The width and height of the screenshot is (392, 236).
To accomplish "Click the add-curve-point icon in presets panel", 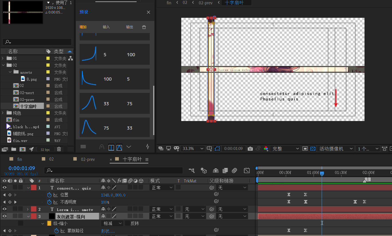I will pyautogui.click(x=102, y=147).
